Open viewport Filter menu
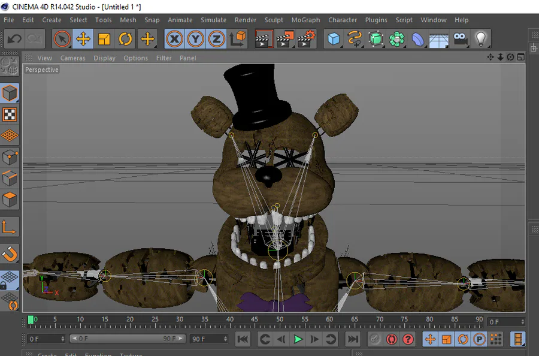 click(163, 58)
